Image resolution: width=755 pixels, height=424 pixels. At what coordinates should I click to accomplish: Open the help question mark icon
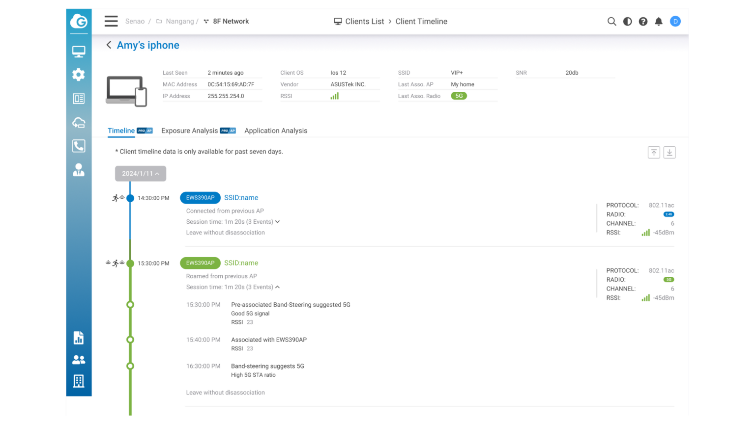(643, 22)
